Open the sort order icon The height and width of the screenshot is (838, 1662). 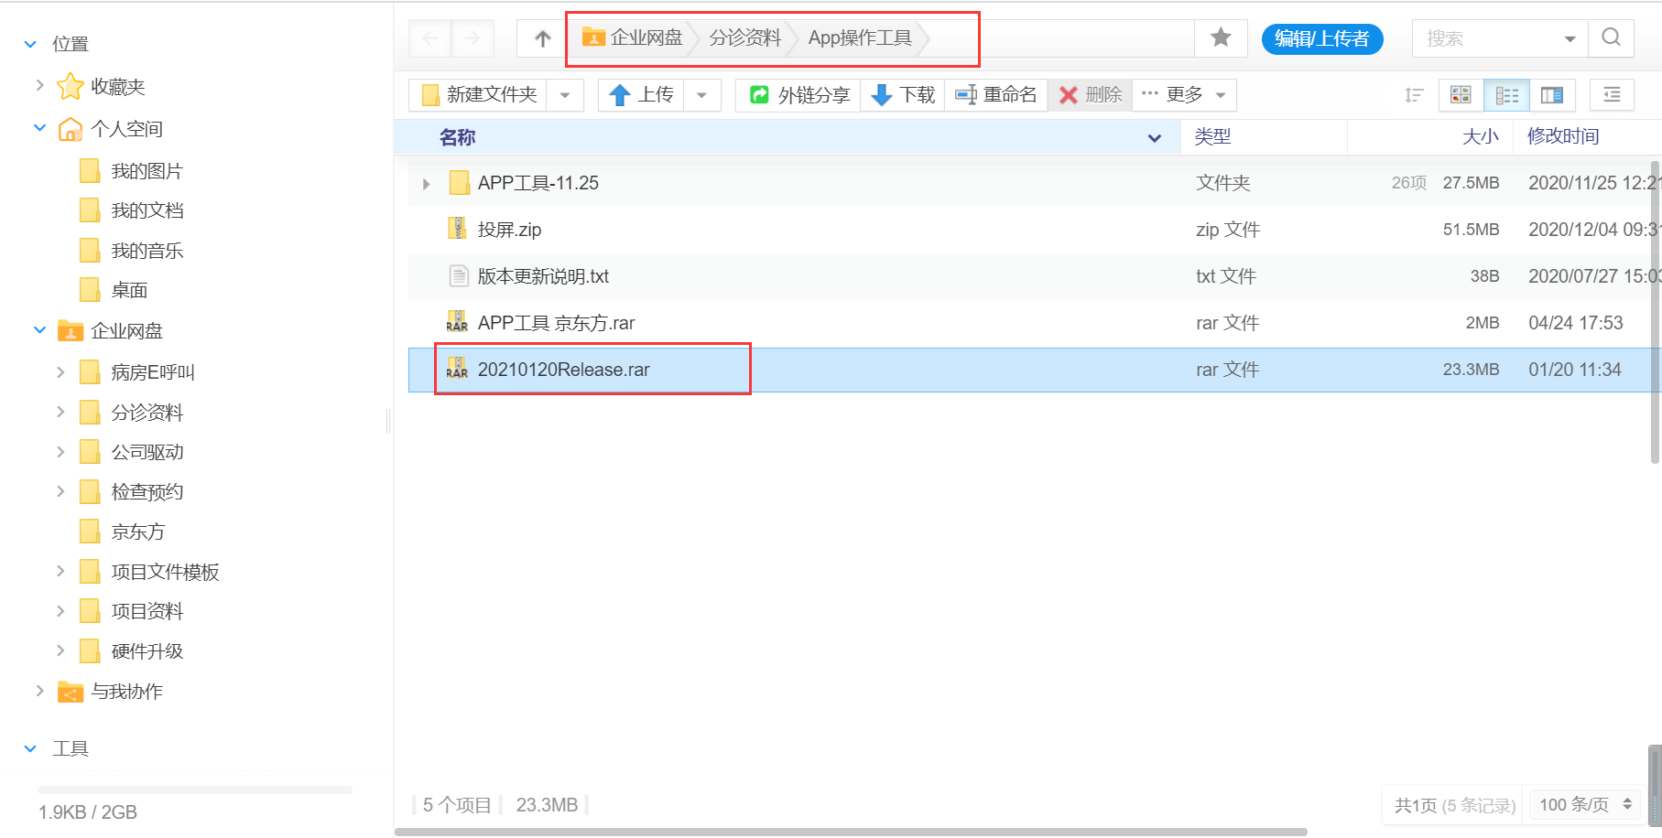click(x=1414, y=95)
